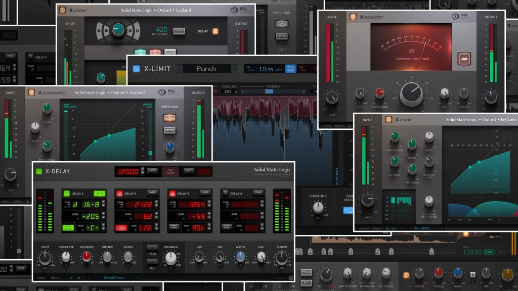Select the Left channel in X-phase
518x291 pixels.
tap(140, 52)
